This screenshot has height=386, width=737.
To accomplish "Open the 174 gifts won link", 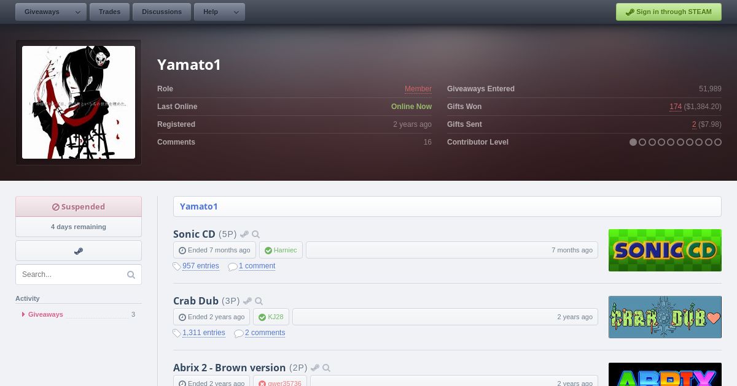I will 676,107.
